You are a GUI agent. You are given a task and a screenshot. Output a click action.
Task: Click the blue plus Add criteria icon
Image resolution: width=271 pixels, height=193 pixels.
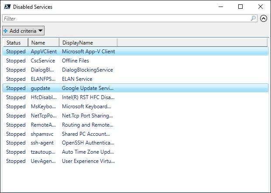pyautogui.click(x=6, y=31)
